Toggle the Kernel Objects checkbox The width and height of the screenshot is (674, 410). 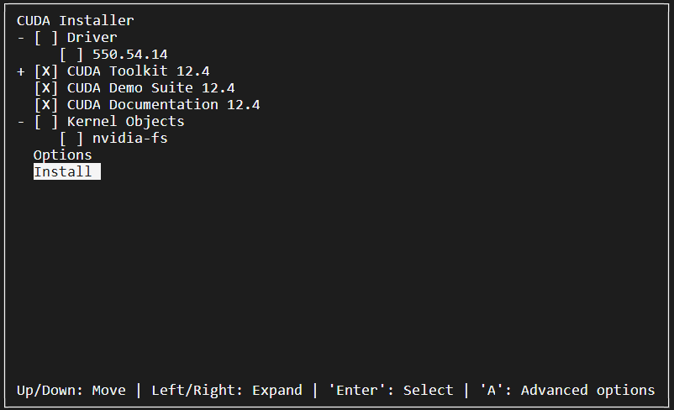click(x=46, y=122)
